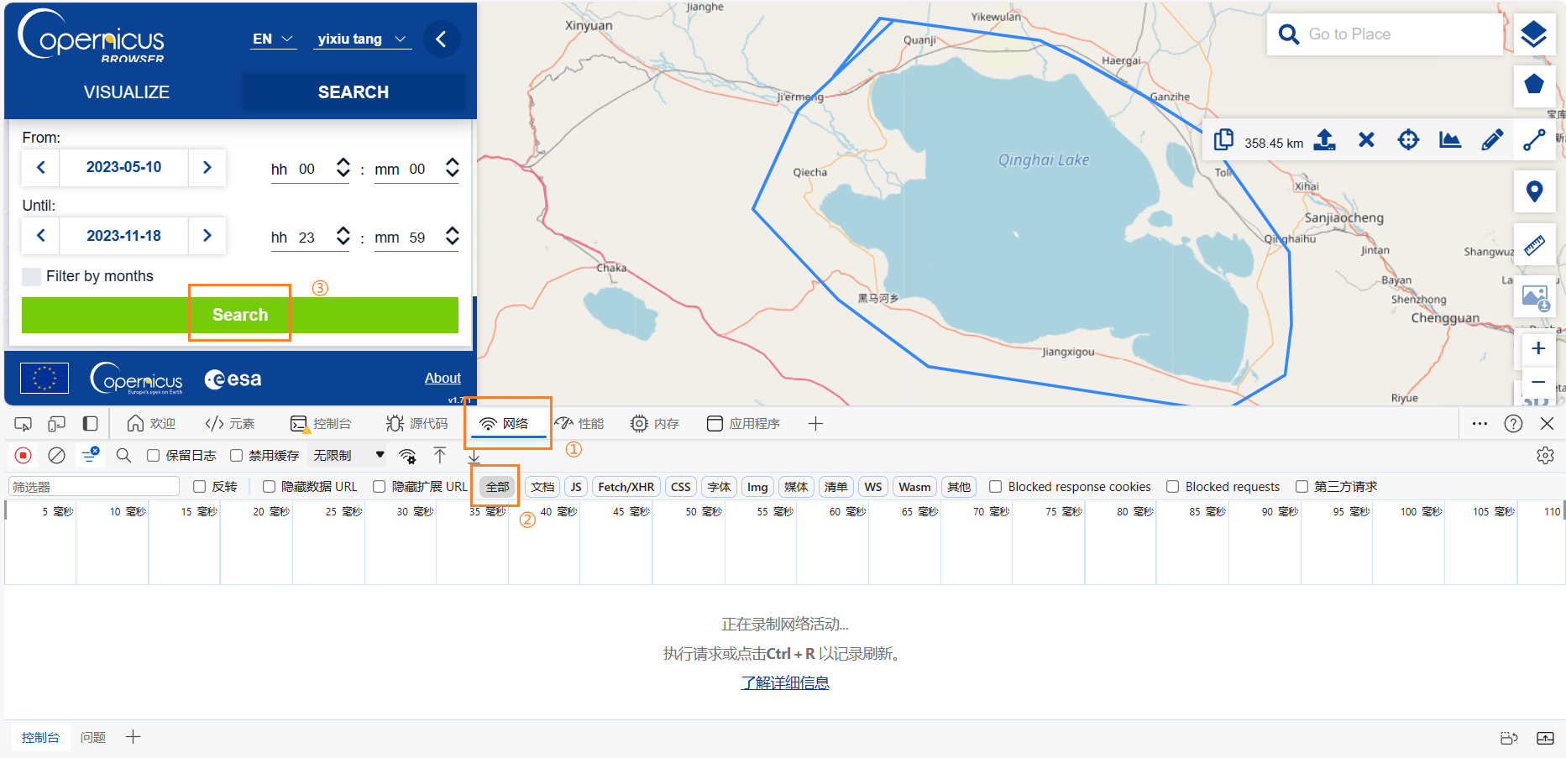Increase the From hour stepper
This screenshot has height=758, width=1566.
343,162
